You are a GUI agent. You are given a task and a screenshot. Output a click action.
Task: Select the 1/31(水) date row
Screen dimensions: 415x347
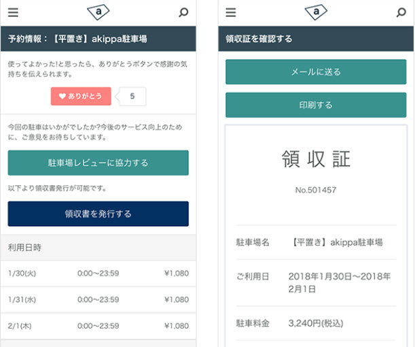(98, 299)
